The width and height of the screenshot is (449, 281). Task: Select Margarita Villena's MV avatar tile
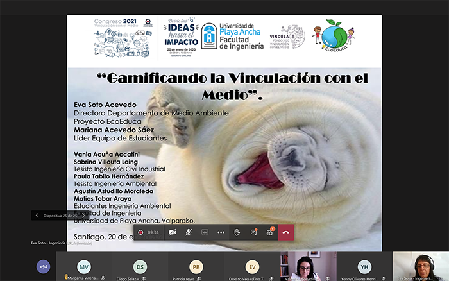tap(84, 266)
